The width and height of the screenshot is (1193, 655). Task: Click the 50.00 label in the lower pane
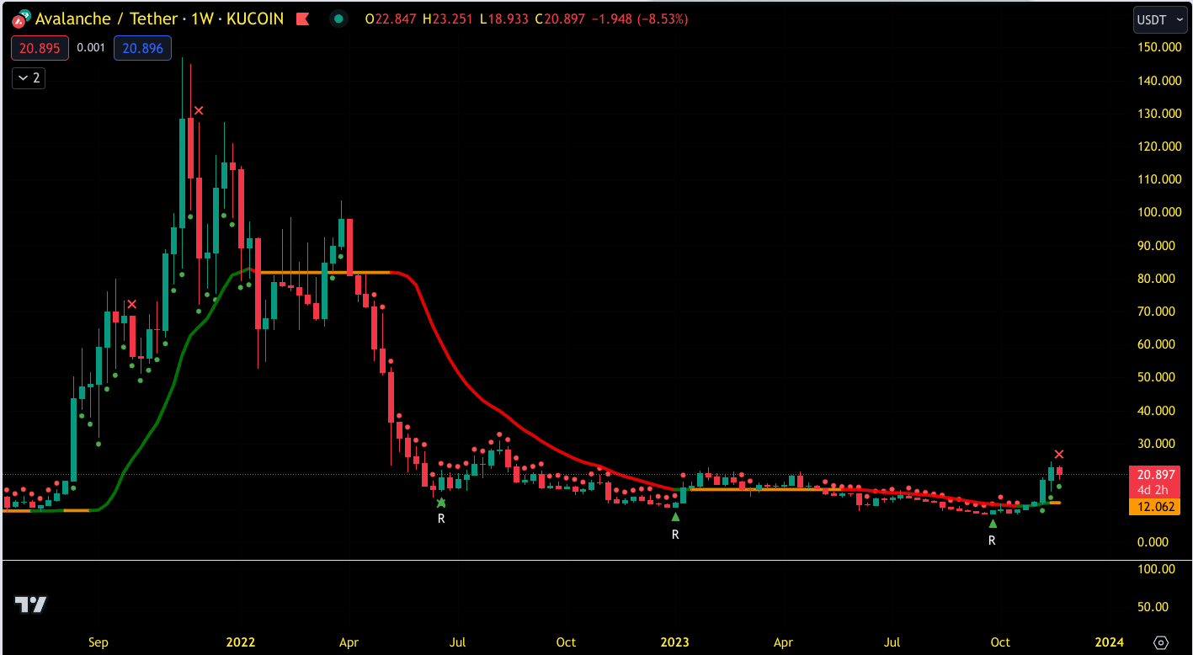(1154, 607)
